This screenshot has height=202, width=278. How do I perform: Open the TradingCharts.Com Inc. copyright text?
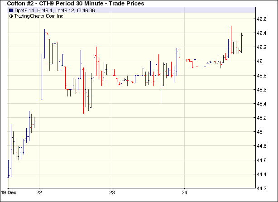click(37, 16)
